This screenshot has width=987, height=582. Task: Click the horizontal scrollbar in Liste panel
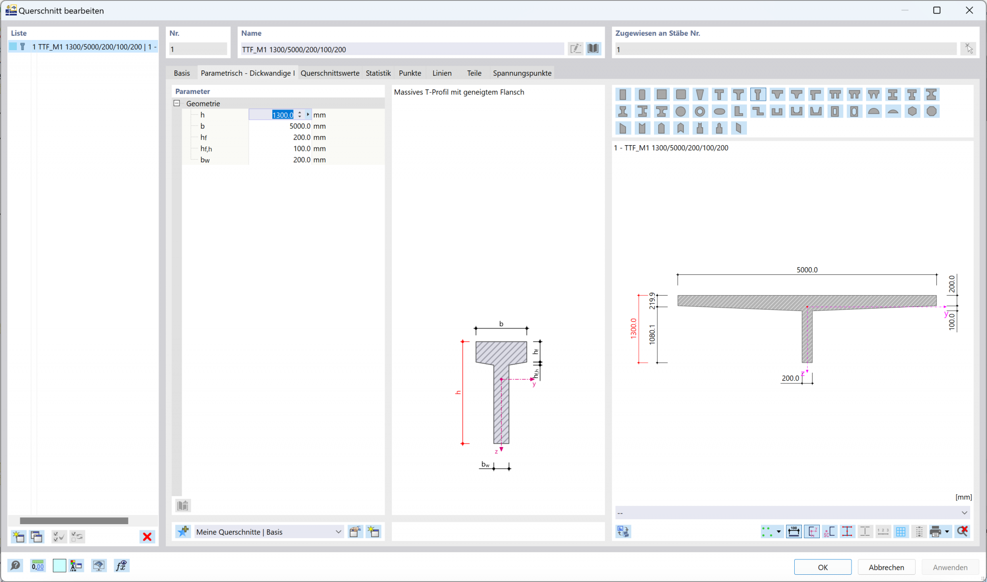coord(74,521)
